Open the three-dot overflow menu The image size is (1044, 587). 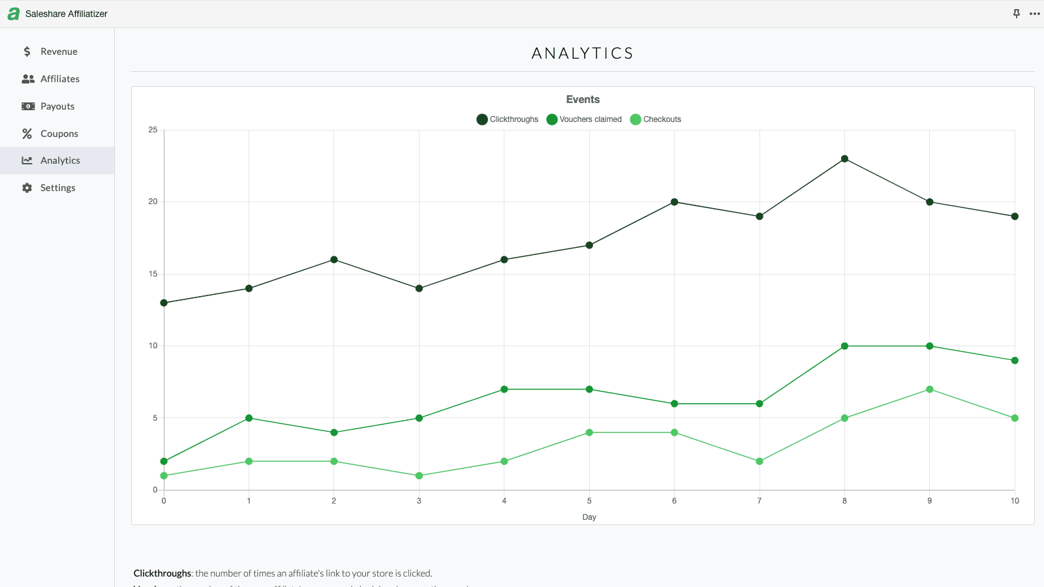click(1034, 13)
